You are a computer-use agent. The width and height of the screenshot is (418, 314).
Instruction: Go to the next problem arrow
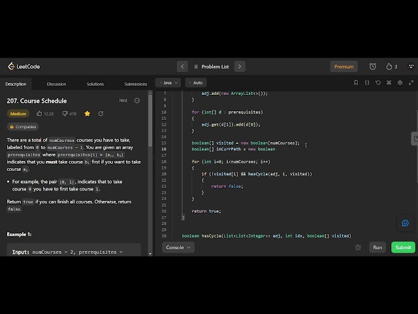tap(240, 67)
